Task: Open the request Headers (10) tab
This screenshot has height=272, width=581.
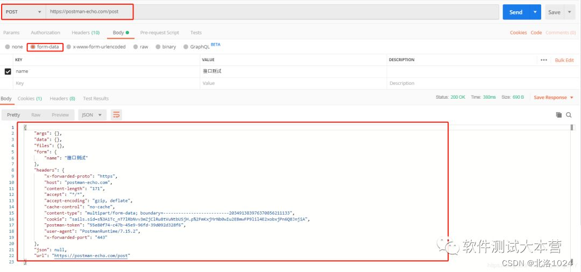Action: tap(86, 33)
